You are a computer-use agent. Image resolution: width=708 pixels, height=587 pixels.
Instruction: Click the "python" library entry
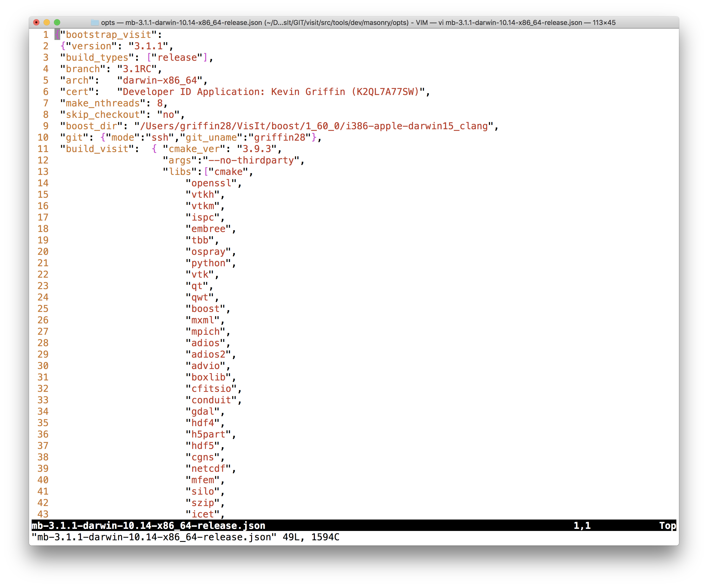click(208, 263)
